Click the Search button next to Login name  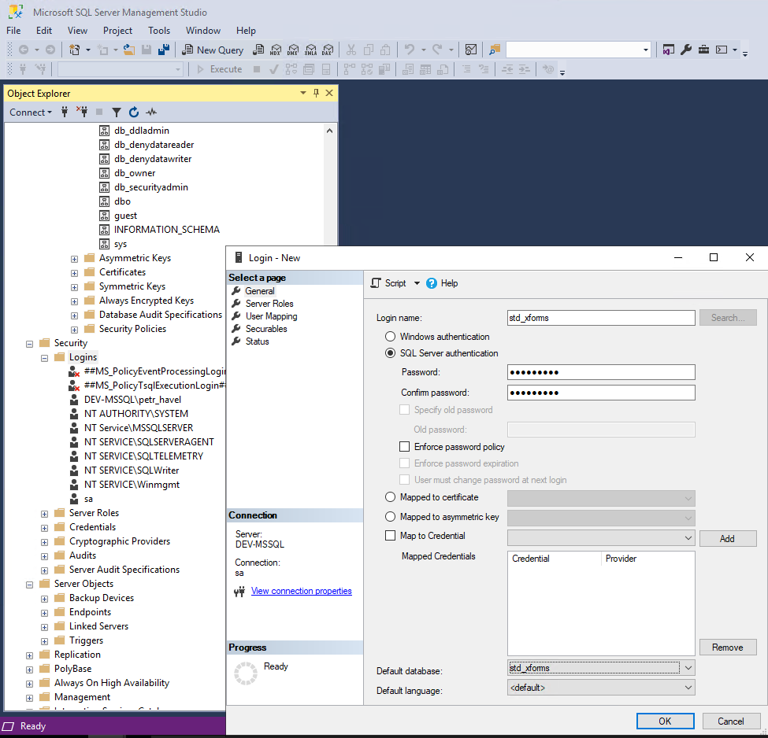pos(727,317)
